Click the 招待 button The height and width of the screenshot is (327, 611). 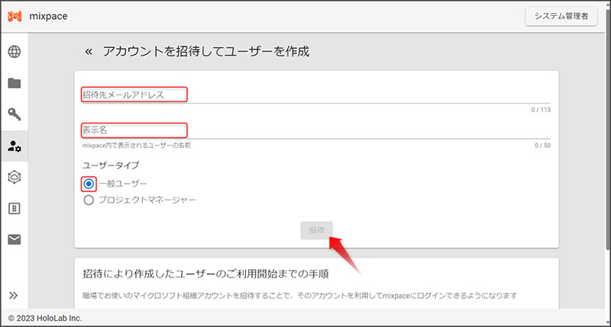316,230
